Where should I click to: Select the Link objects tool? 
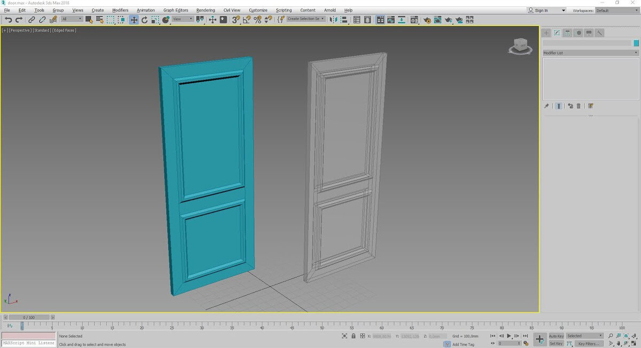[x=32, y=19]
